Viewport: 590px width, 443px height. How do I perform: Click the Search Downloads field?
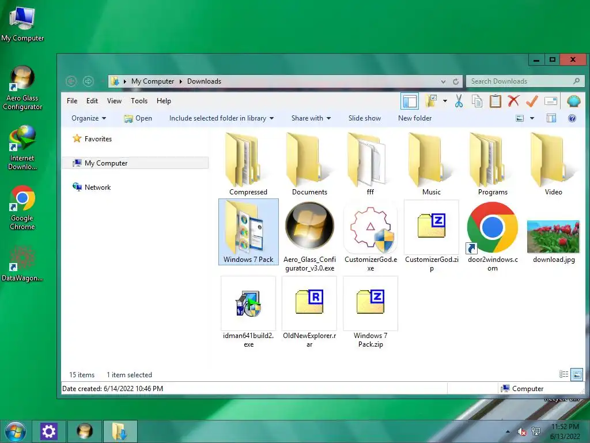(525, 81)
